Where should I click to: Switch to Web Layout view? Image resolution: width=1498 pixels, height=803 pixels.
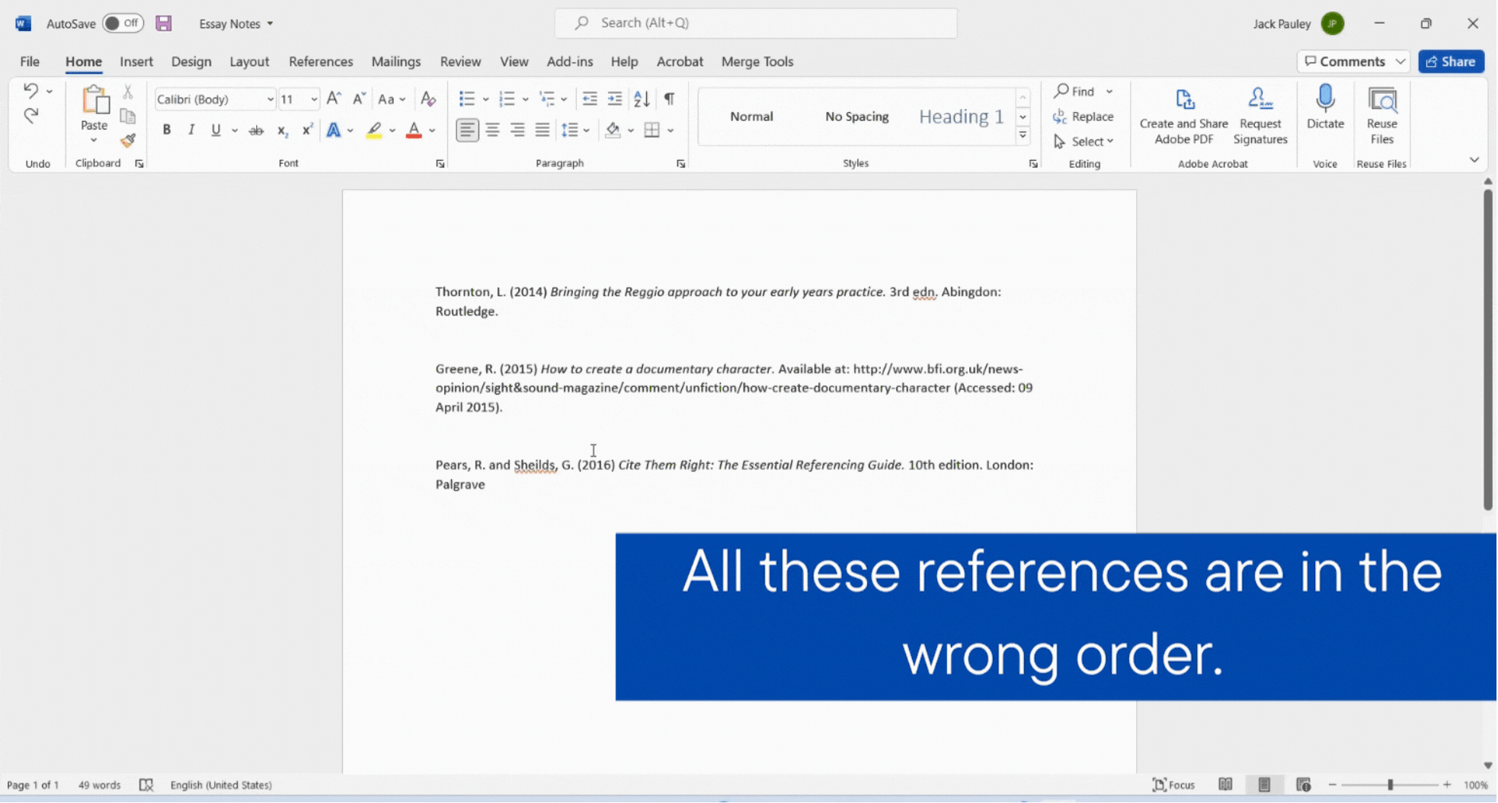point(1303,785)
